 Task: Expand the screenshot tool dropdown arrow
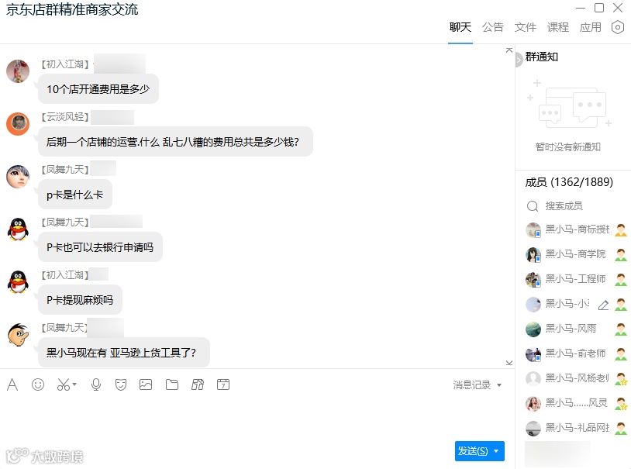(74, 385)
